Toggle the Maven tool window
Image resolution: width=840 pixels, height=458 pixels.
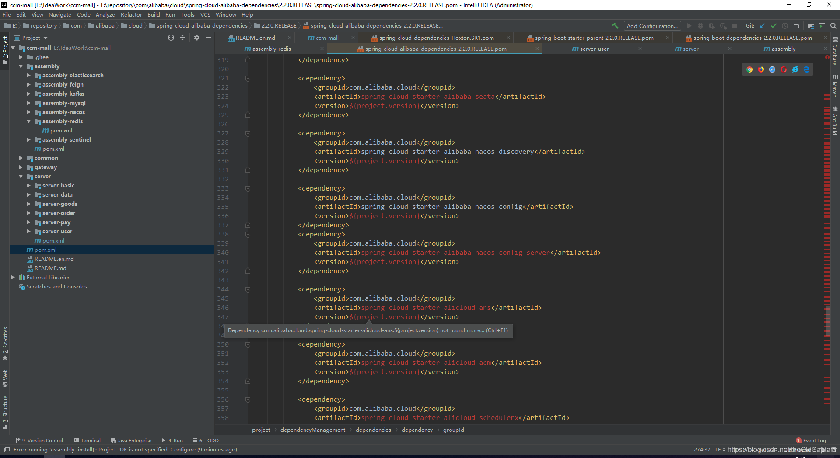point(835,86)
